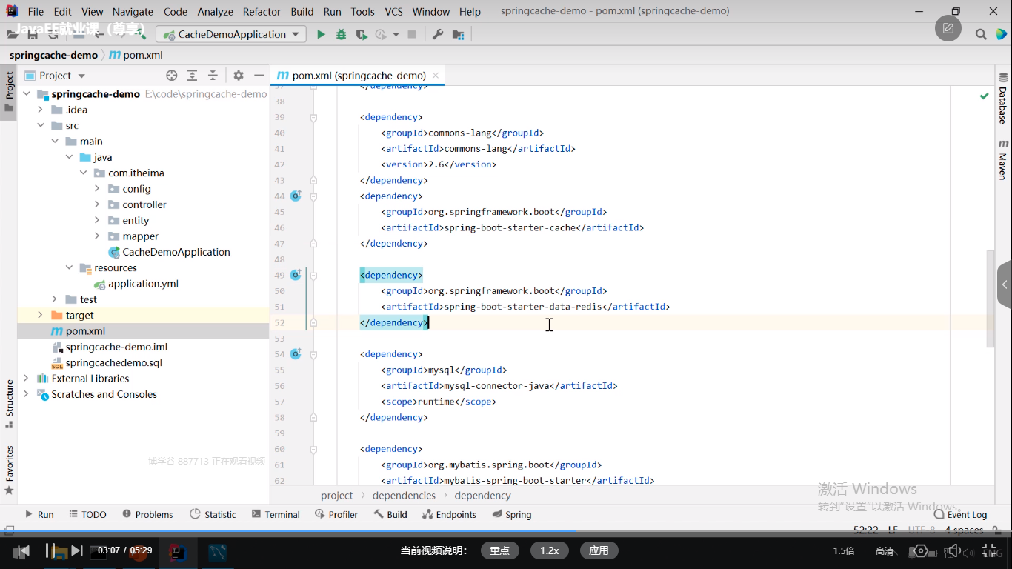Click the Locate/Select Opened File target icon

(172, 76)
